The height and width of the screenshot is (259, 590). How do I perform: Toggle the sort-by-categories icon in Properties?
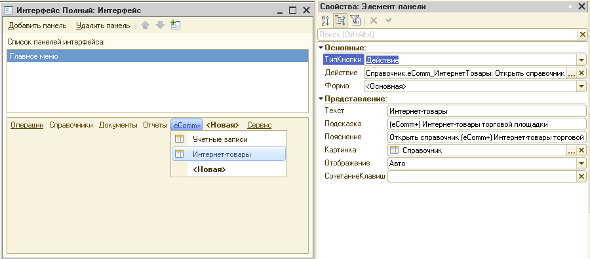point(340,20)
